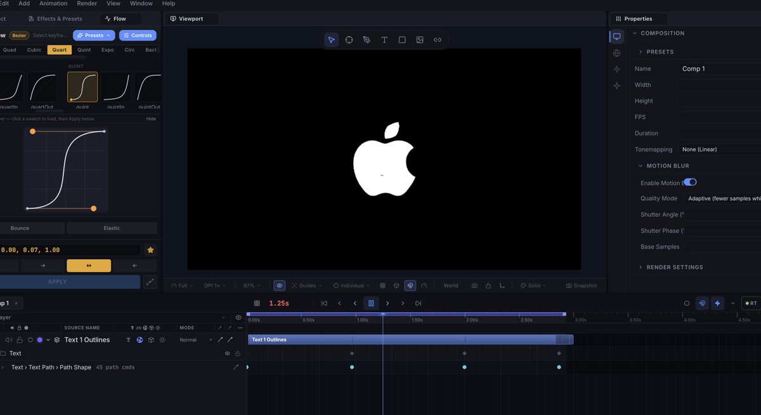
Task: Toggle motion blur switch on Text 1 Outlines layer
Action: click(140, 340)
